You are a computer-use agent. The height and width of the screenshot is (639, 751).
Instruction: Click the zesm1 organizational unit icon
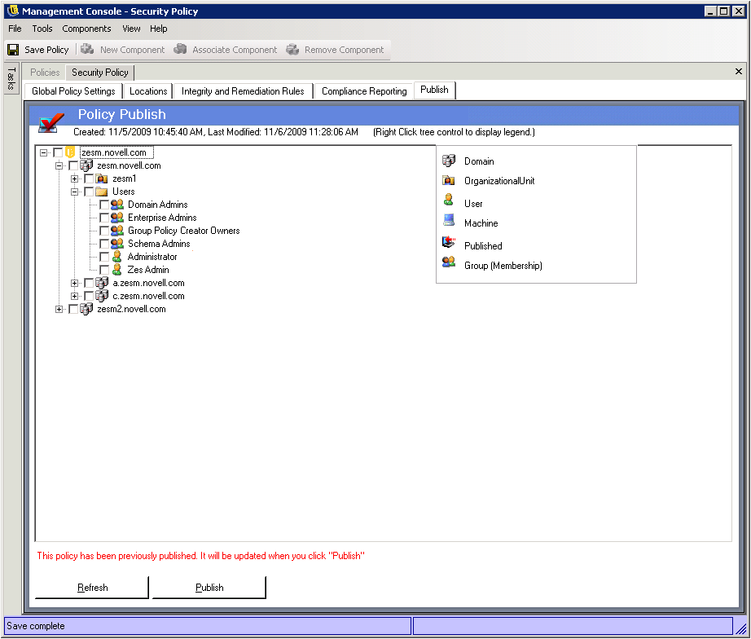pos(102,178)
